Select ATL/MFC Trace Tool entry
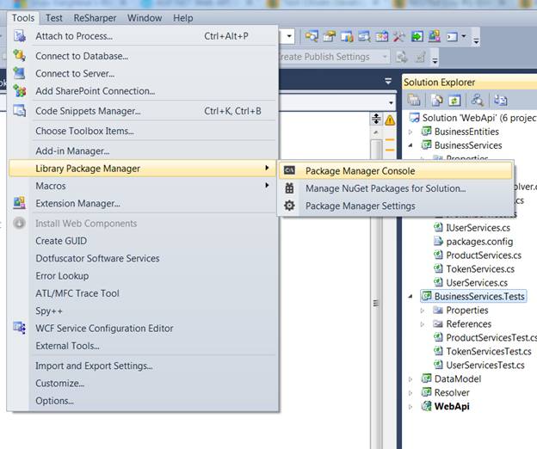Image resolution: width=537 pixels, height=449 pixels. (x=142, y=293)
